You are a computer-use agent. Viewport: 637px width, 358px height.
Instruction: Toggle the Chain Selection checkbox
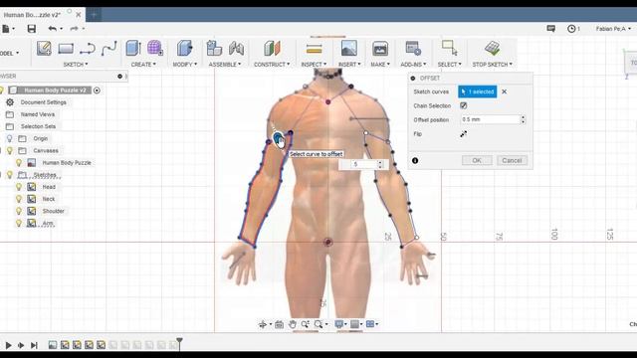pos(463,105)
